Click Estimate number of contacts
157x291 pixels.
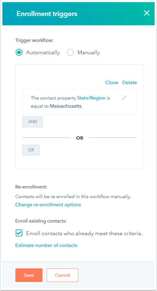click(x=46, y=245)
